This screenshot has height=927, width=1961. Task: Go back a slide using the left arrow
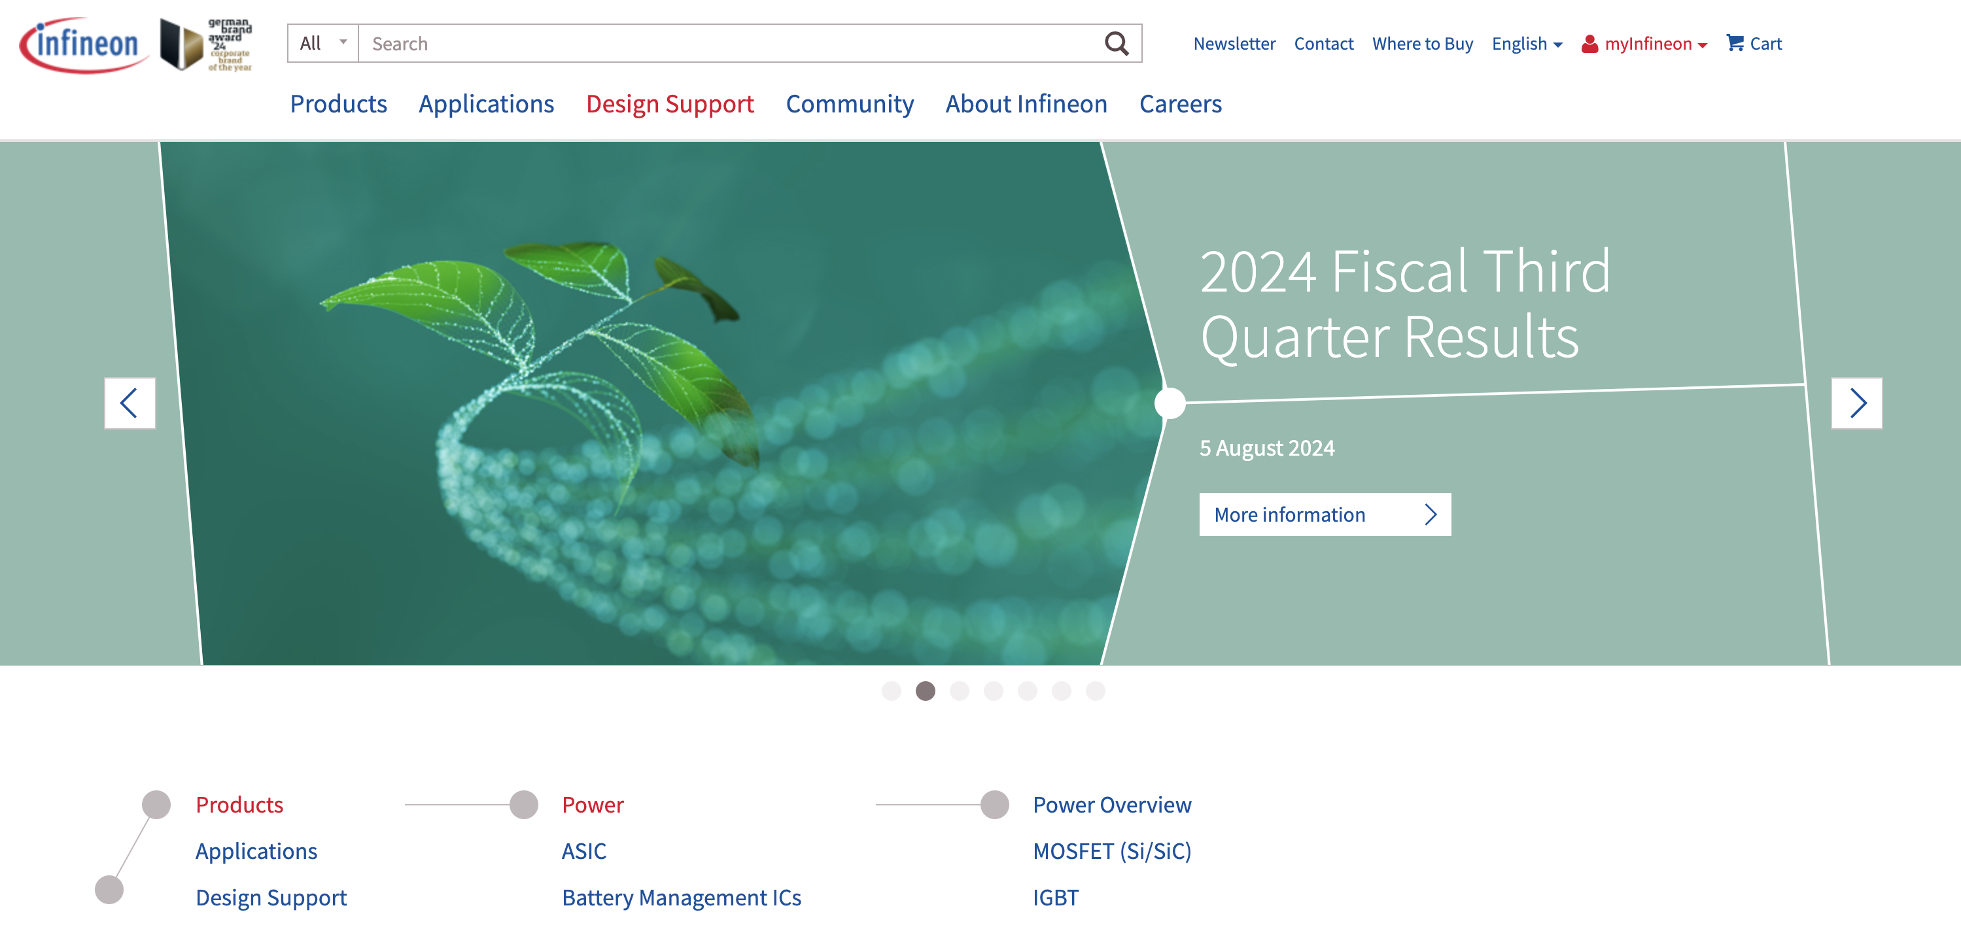pyautogui.click(x=129, y=403)
